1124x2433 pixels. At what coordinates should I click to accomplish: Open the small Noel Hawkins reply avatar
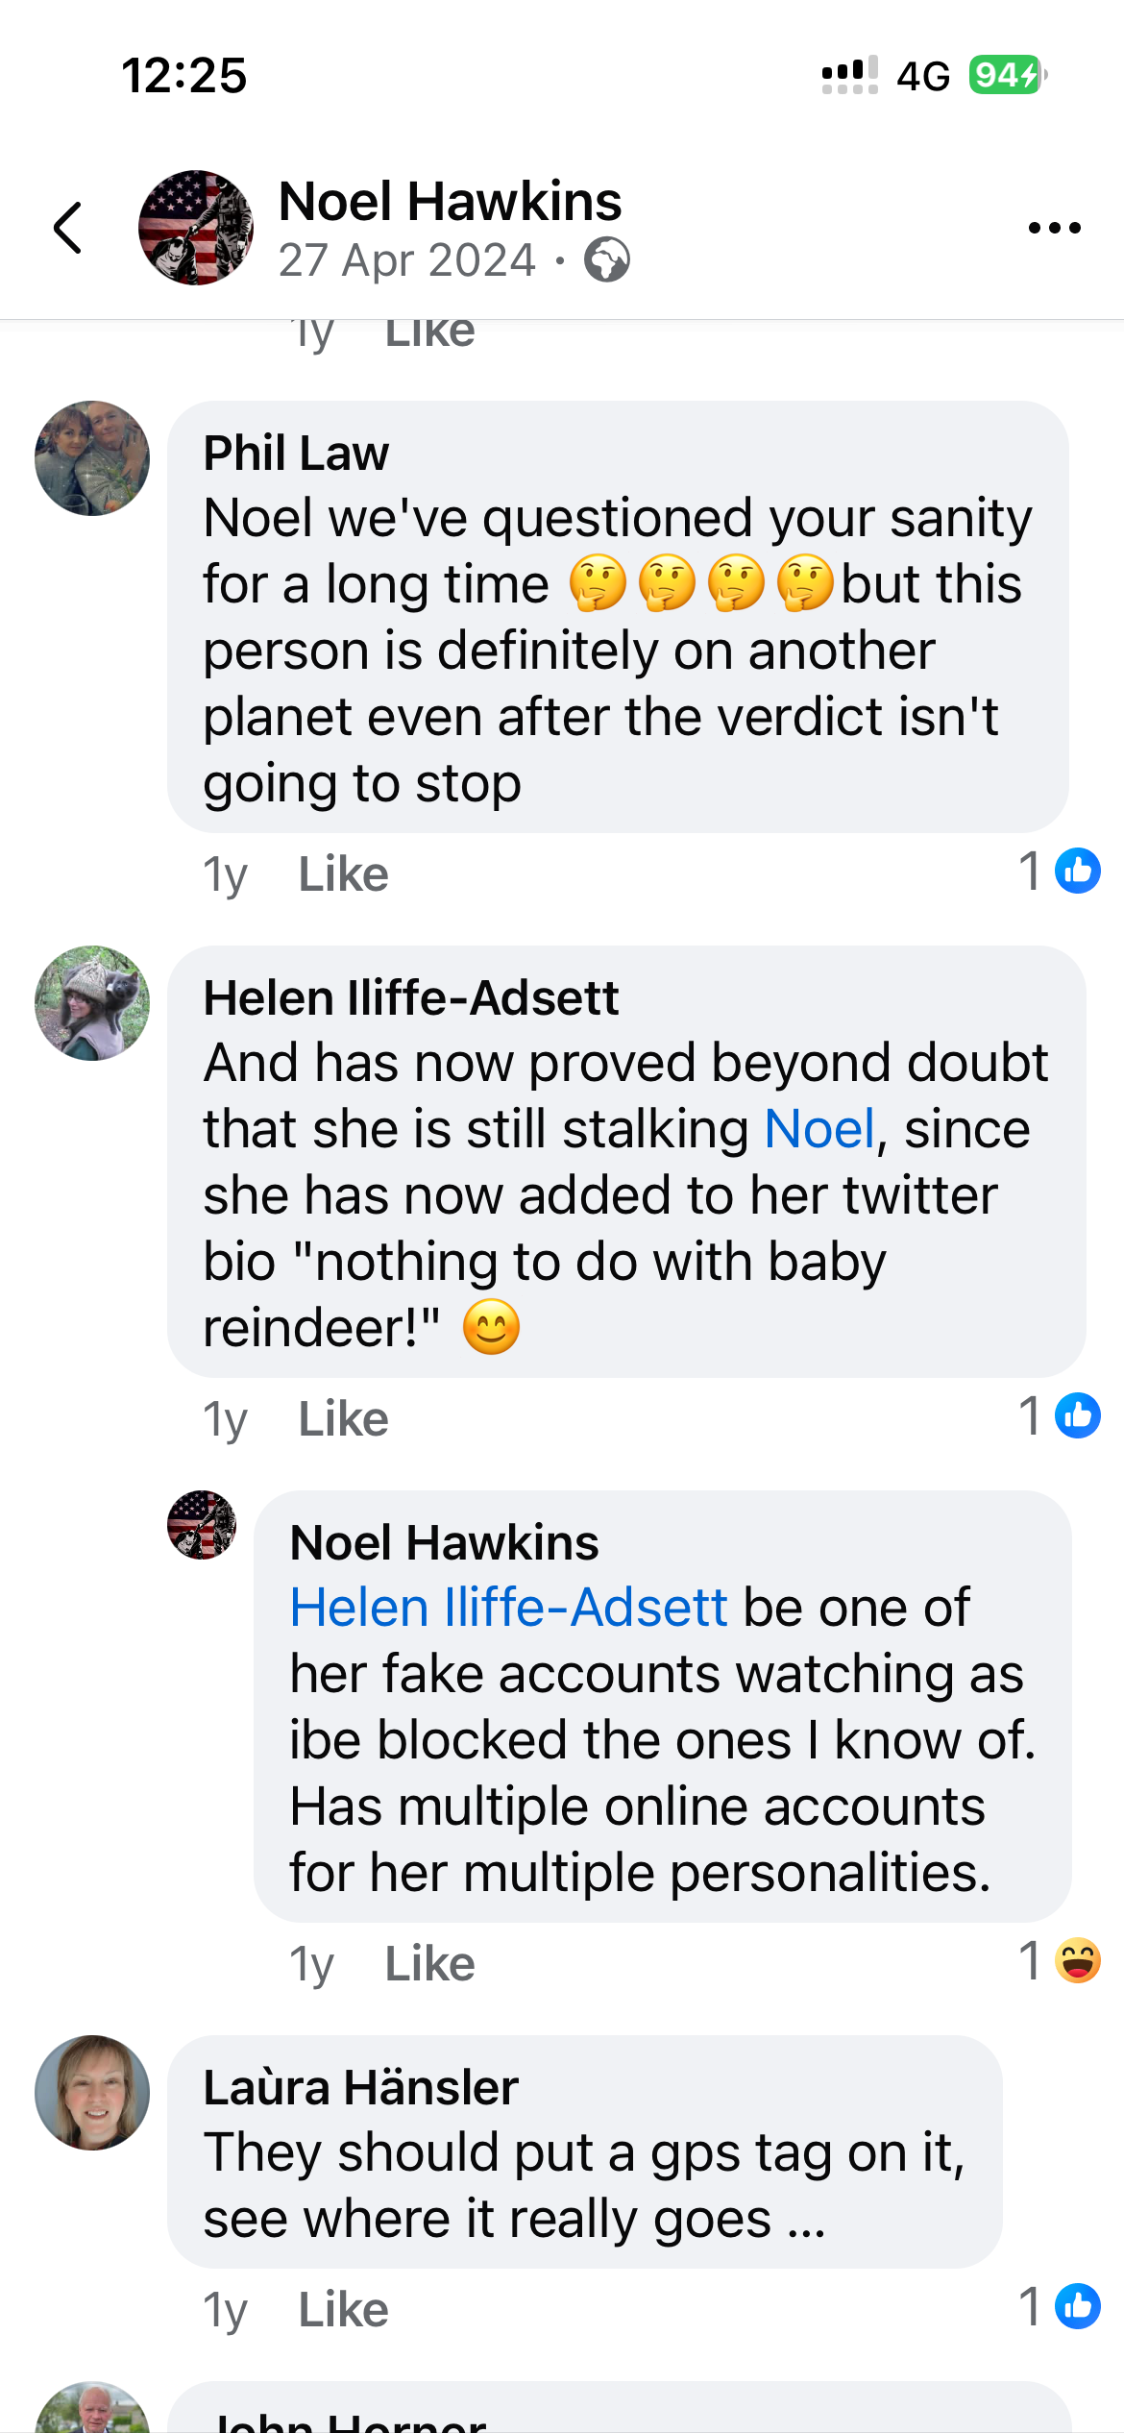(x=202, y=1525)
